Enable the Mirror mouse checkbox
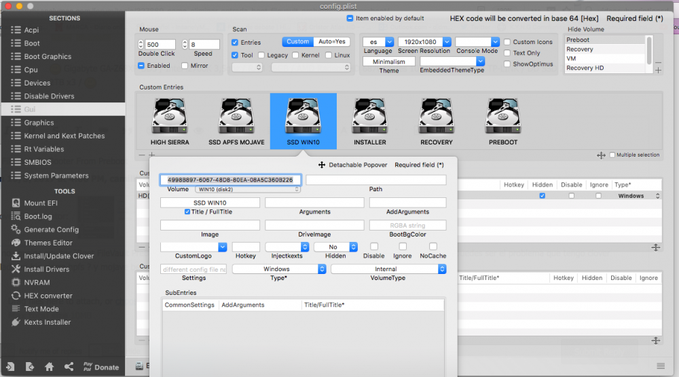The width and height of the screenshot is (679, 377). 185,65
